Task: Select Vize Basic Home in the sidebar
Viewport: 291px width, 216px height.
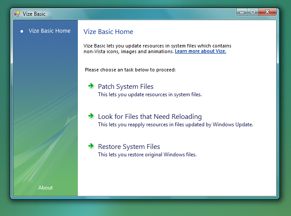Action: (49, 31)
